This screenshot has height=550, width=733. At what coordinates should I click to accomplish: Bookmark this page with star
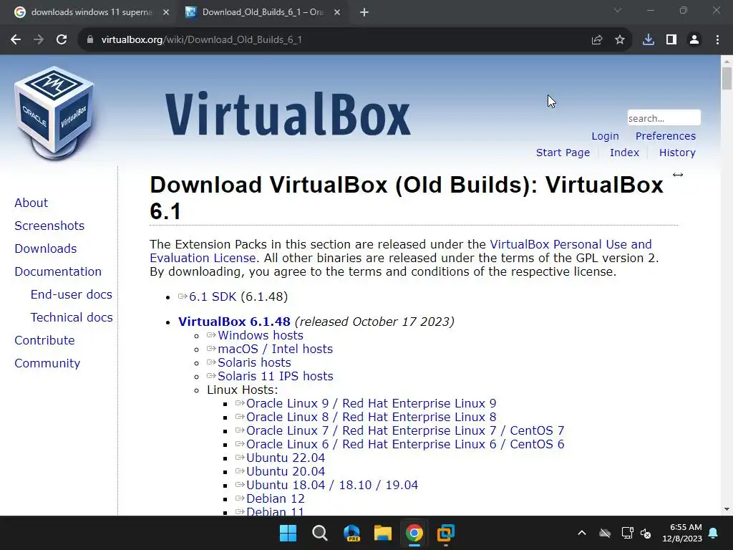coord(620,40)
